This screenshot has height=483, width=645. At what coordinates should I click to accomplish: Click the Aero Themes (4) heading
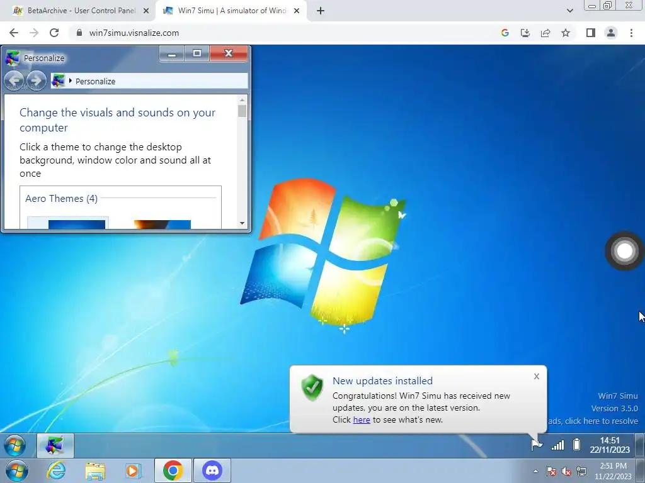tap(61, 198)
